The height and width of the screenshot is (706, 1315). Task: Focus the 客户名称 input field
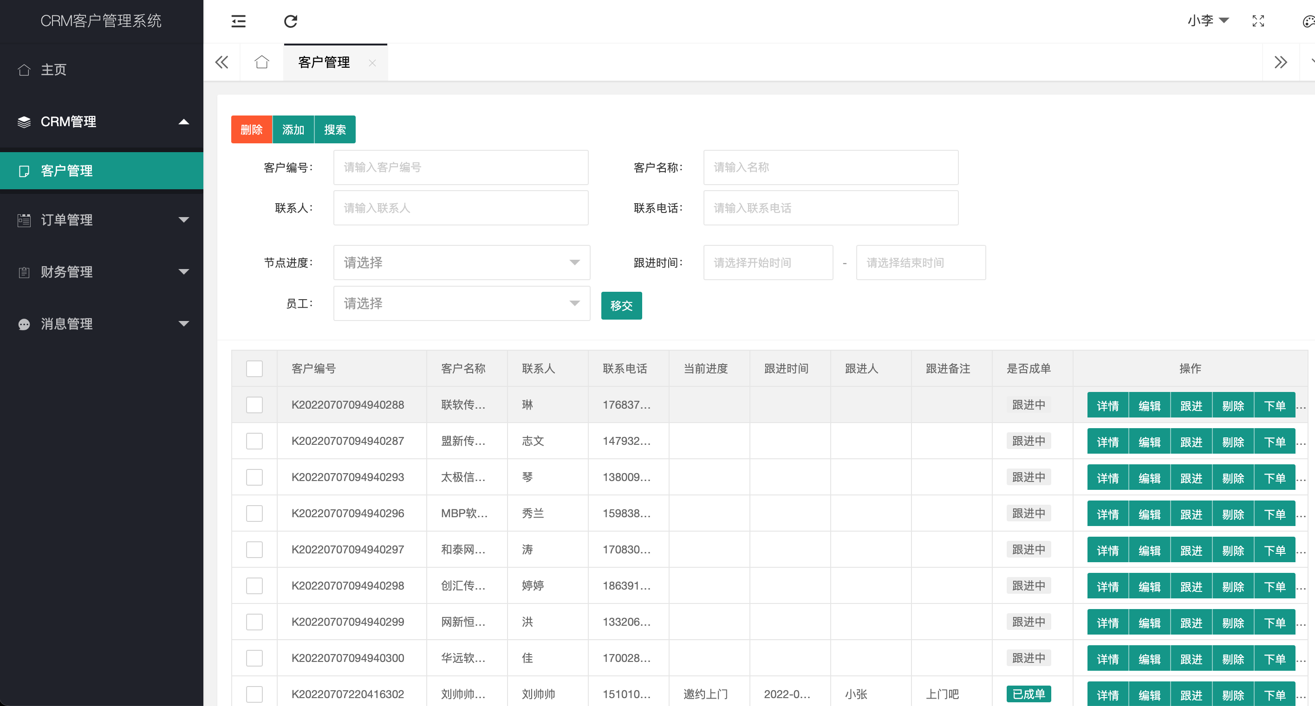[831, 167]
